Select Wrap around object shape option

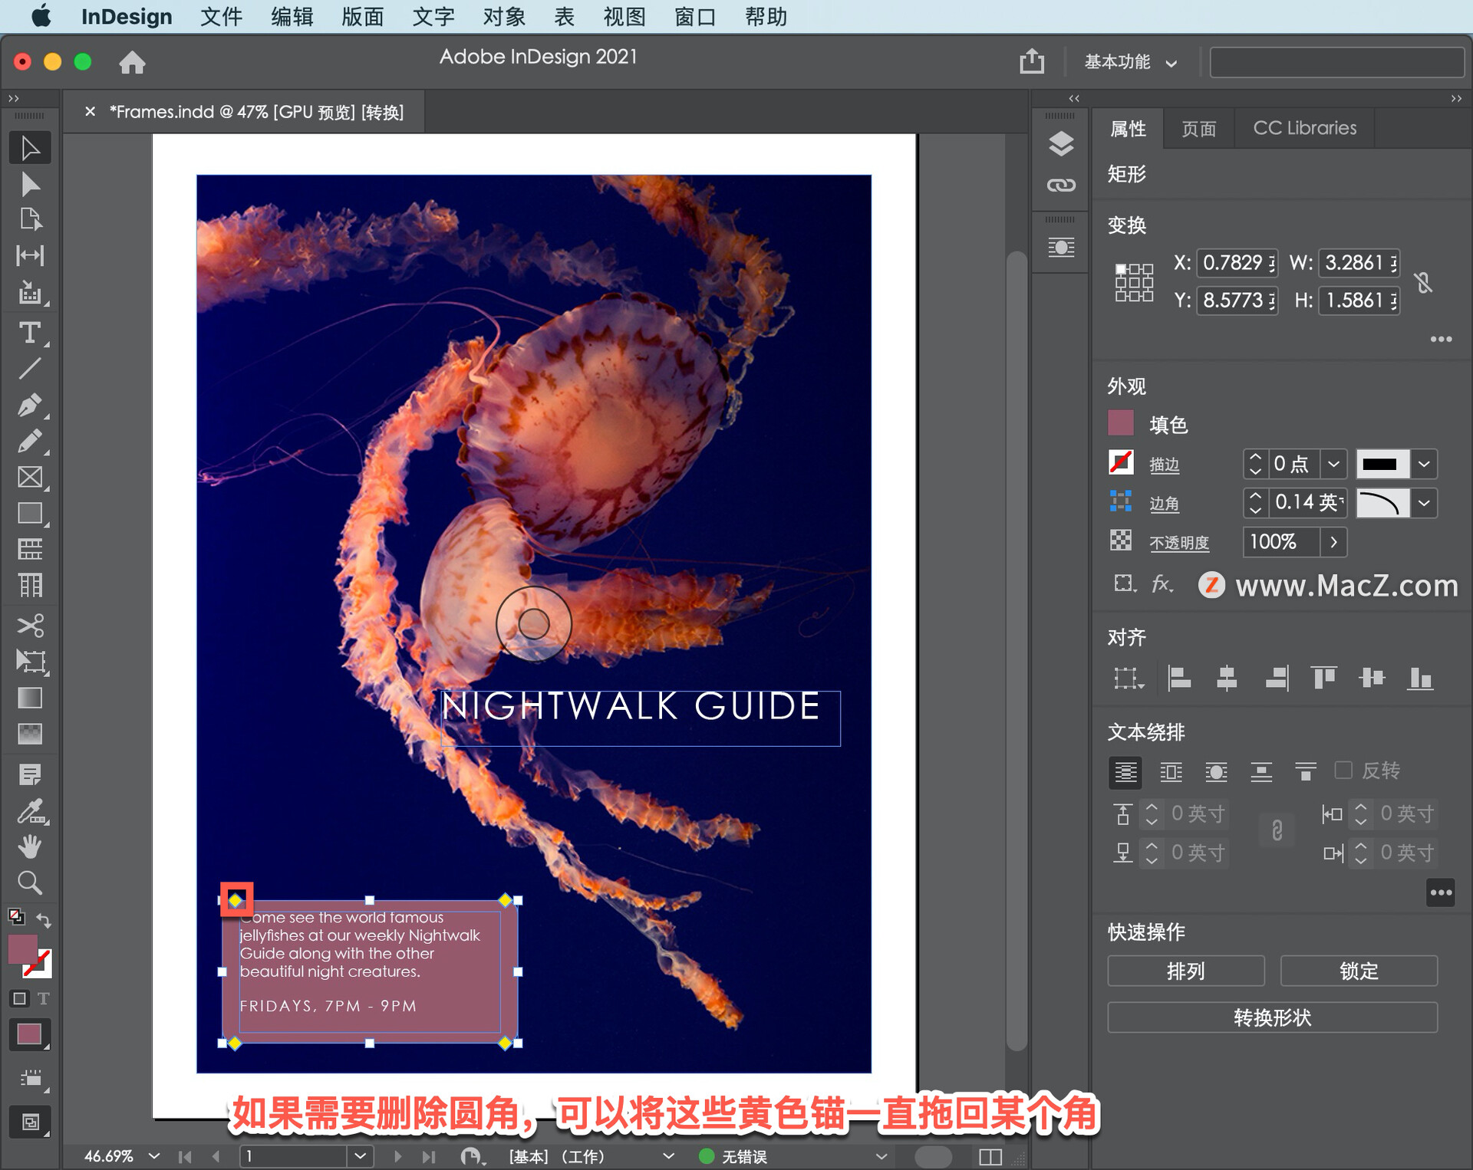point(1216,772)
